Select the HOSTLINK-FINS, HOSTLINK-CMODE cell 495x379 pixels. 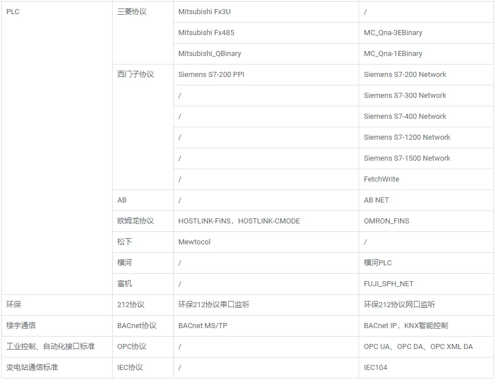266,221
